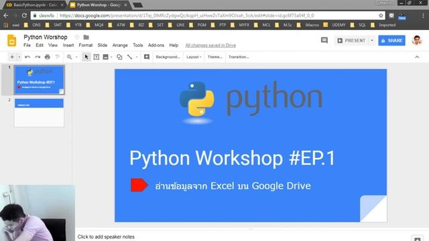Open the UDEMY bookmark folder
Image resolution: width=429 pixels, height=241 pixels.
click(335, 25)
